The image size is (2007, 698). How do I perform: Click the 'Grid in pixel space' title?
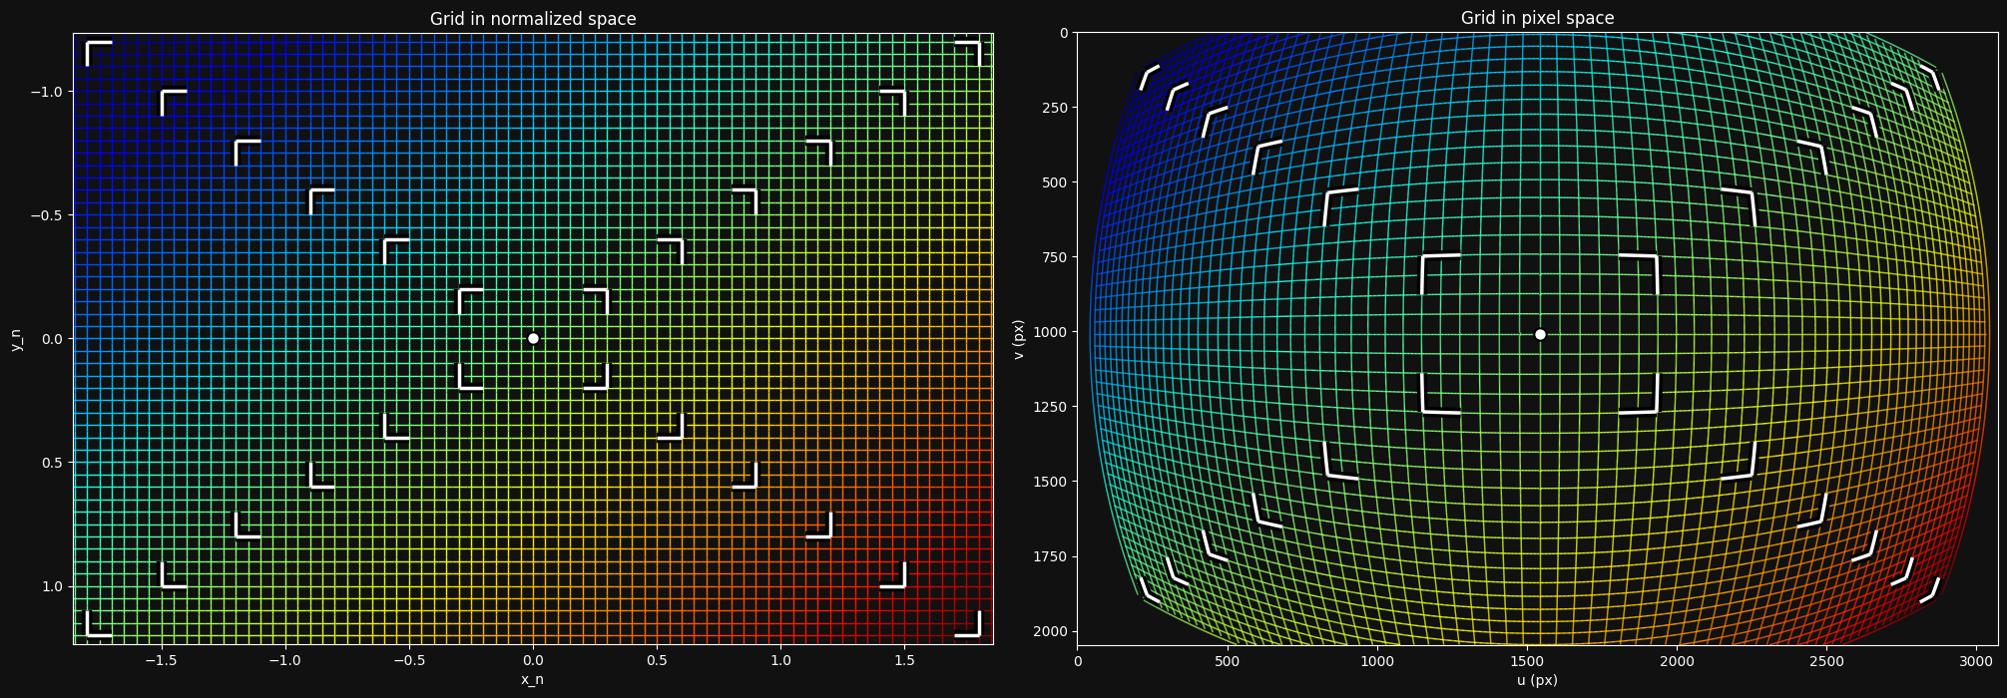tap(1537, 18)
